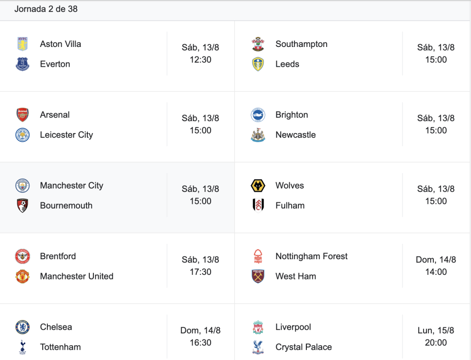
Task: Open Brentford match time 17:30
Action: pos(201,272)
